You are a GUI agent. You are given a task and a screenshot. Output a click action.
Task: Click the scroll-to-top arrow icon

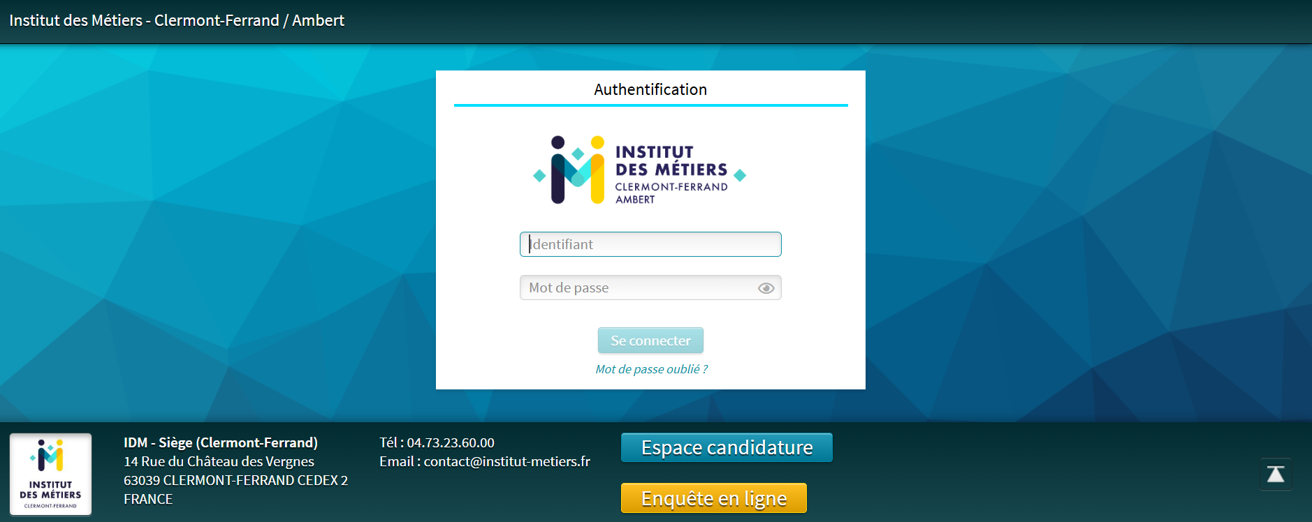1275,475
